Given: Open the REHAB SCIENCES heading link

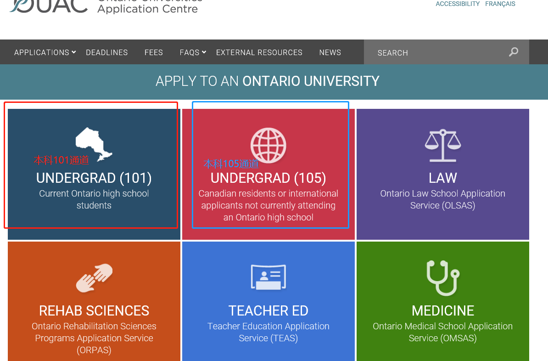Looking at the screenshot, I should tap(94, 310).
